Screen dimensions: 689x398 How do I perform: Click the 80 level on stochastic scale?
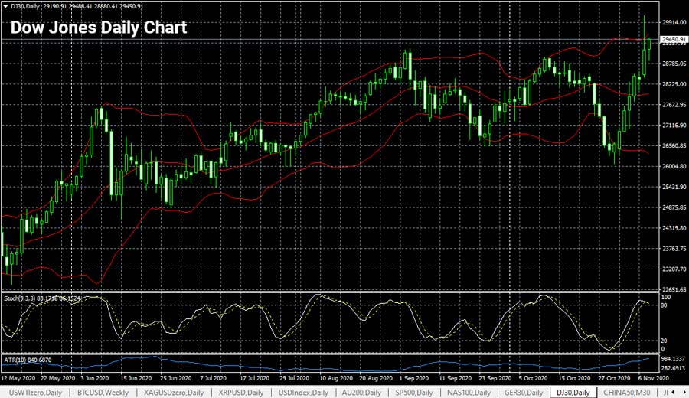point(665,305)
